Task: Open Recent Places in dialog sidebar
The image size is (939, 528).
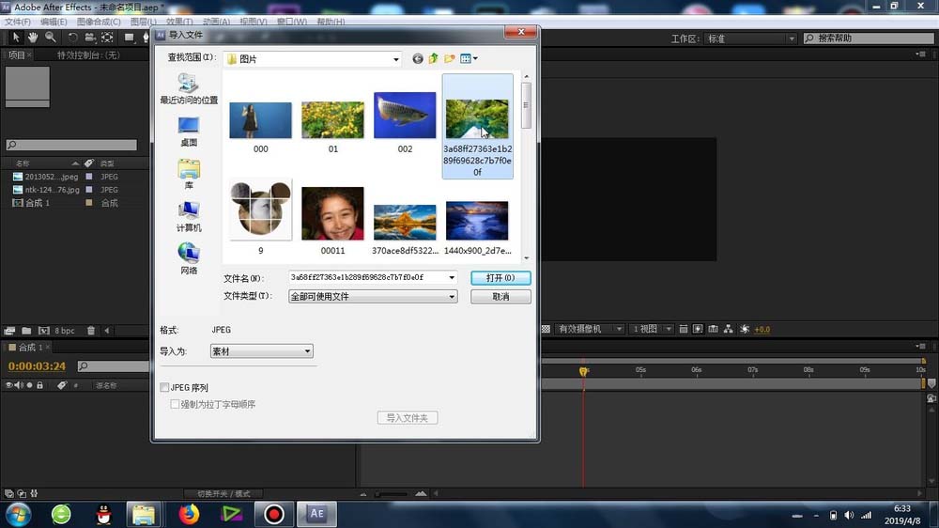Action: point(188,88)
